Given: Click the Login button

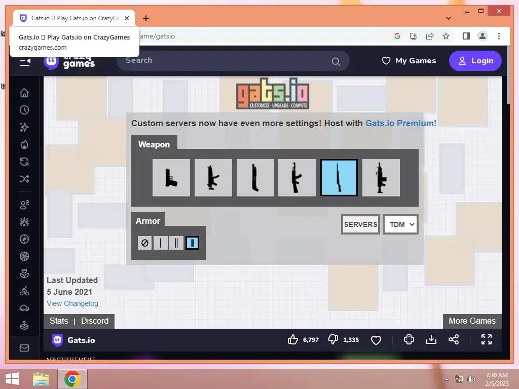Looking at the screenshot, I should [x=475, y=61].
